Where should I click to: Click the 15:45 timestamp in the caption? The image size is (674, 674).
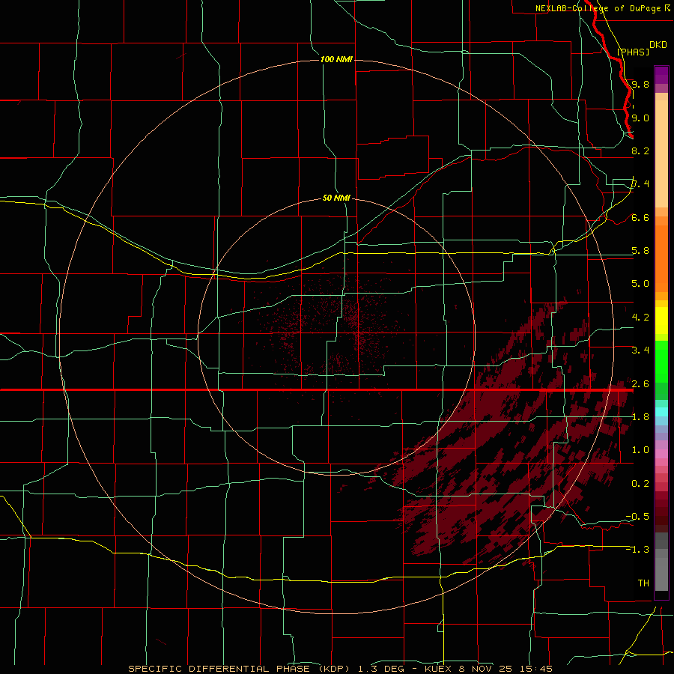(x=537, y=669)
